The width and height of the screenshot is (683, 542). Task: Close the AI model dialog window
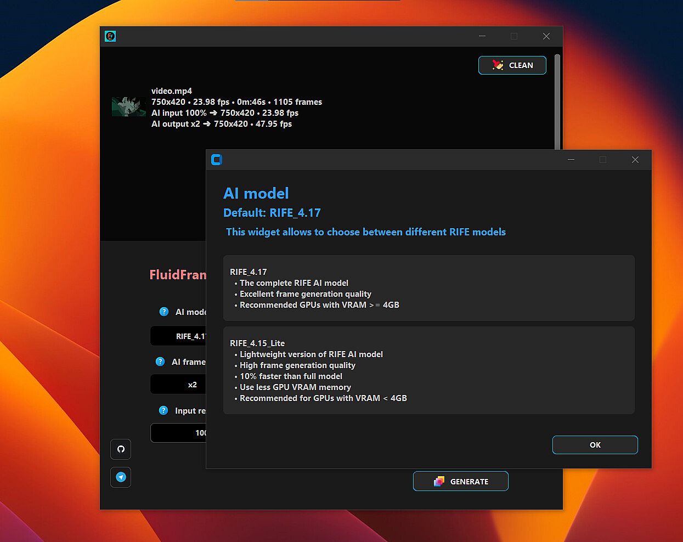635,160
